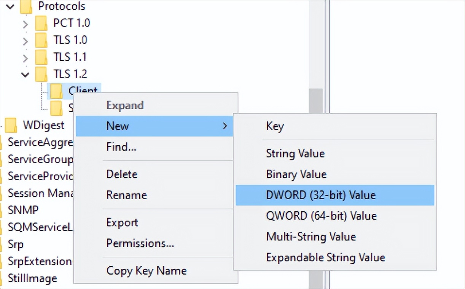The height and width of the screenshot is (289, 465).
Task: Expand the PCT 1.0 key
Action: (25, 24)
